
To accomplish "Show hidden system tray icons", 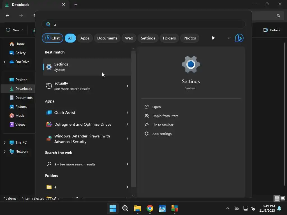I will point(228,208).
